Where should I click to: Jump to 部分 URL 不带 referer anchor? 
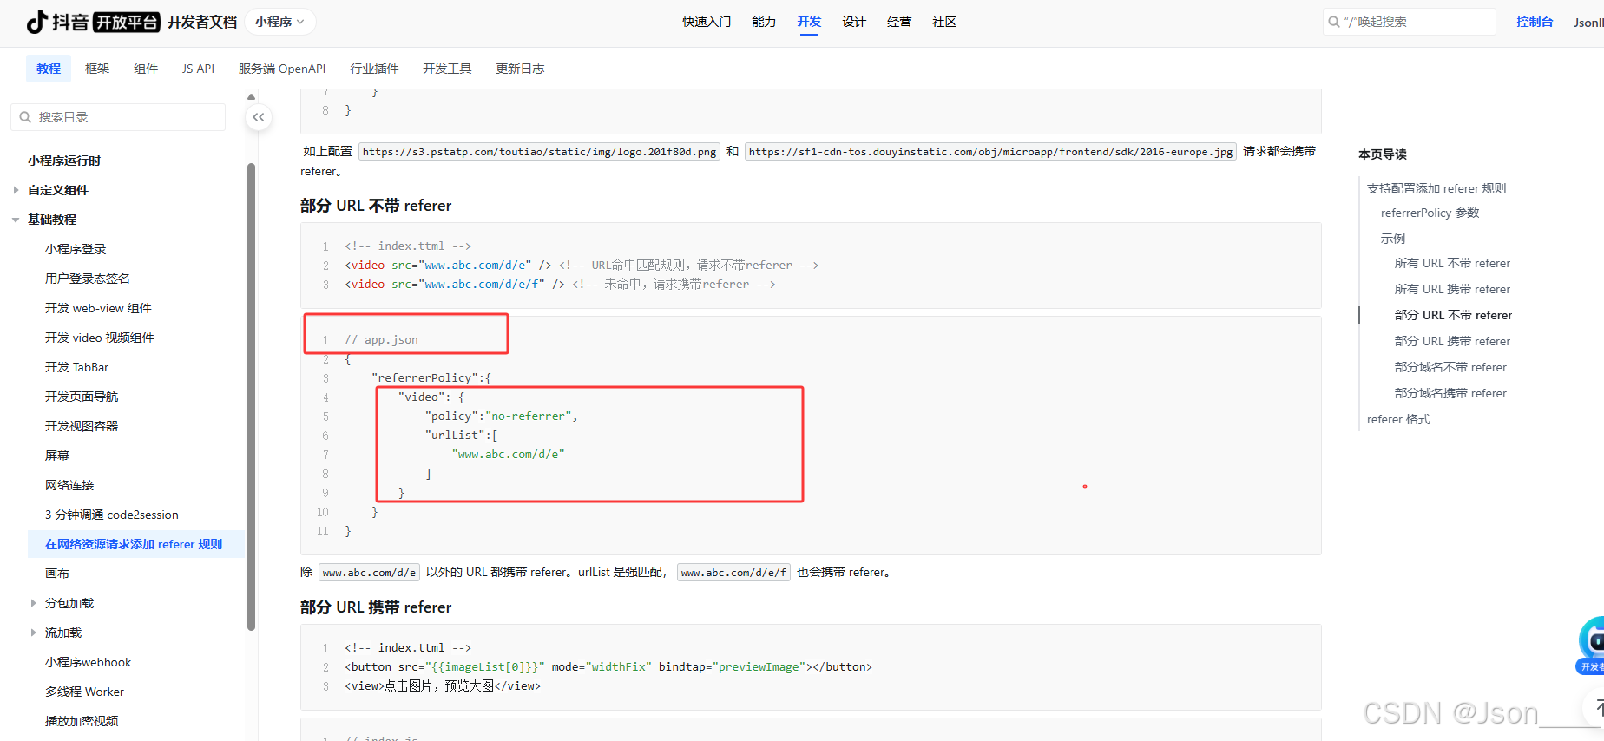[1453, 315]
